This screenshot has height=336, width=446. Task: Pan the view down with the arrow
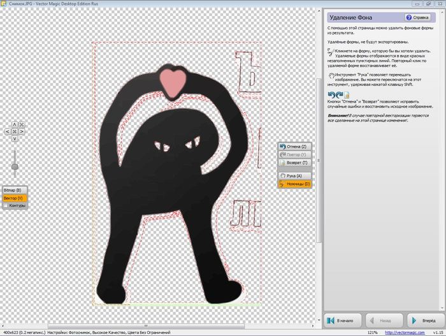click(x=15, y=139)
